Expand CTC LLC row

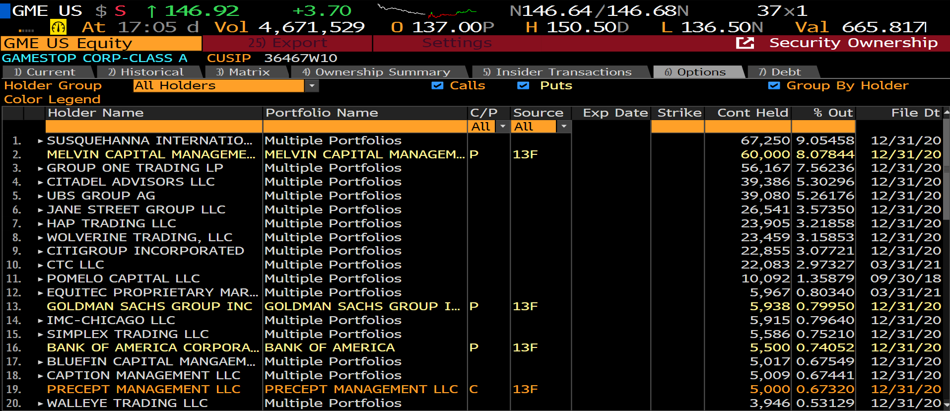click(41, 265)
